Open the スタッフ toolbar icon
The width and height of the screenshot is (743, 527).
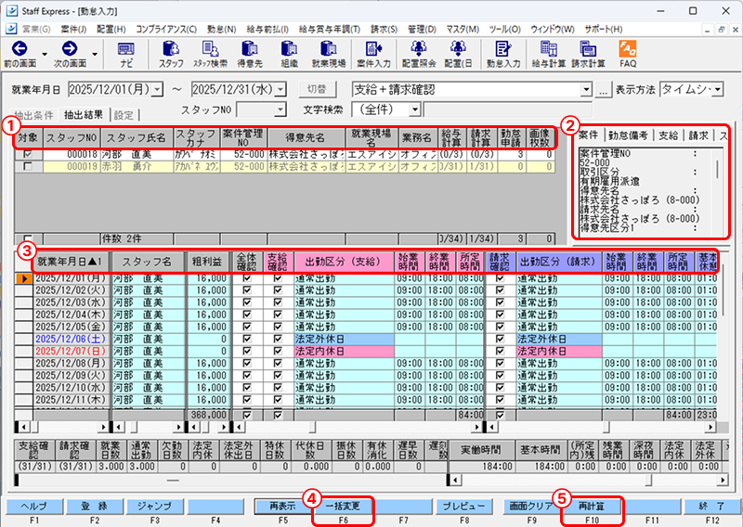tap(171, 48)
